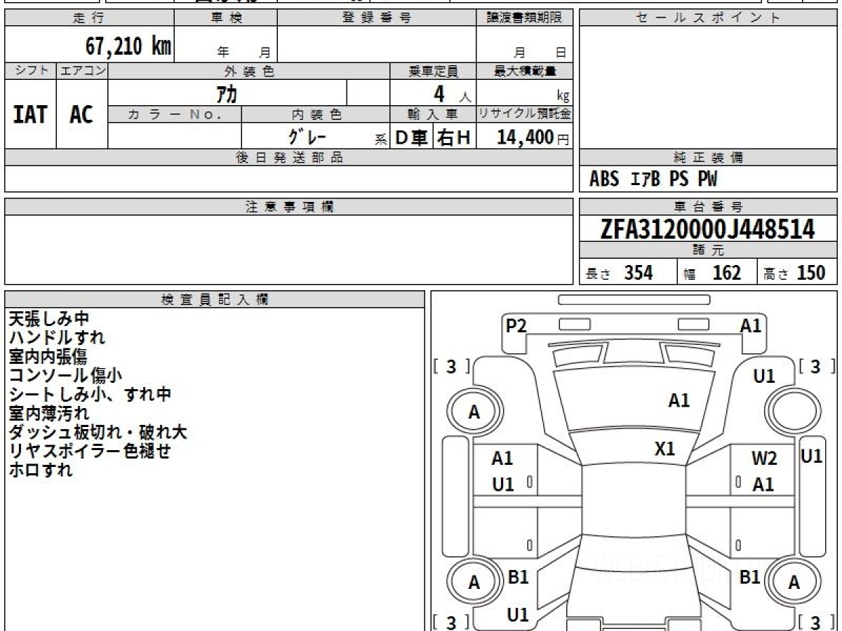Click the mileage value 67,210 km
The image size is (842, 631).
click(128, 46)
